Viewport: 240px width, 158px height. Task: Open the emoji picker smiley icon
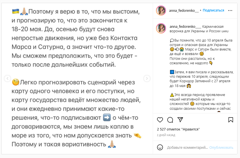(x=160, y=147)
